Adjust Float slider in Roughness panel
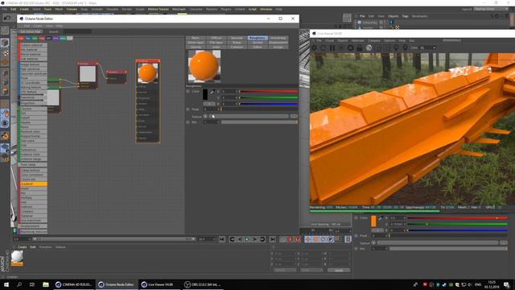Screen dimensions: 515x290 click(x=259, y=110)
